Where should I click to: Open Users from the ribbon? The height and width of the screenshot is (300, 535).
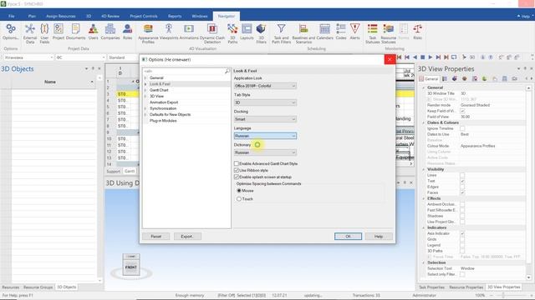point(93,32)
